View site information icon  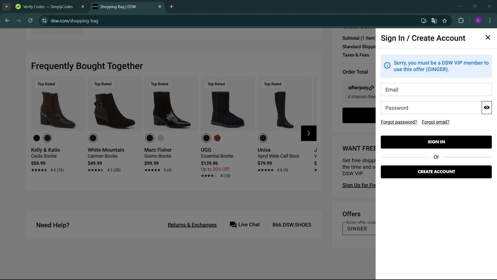tap(44, 21)
